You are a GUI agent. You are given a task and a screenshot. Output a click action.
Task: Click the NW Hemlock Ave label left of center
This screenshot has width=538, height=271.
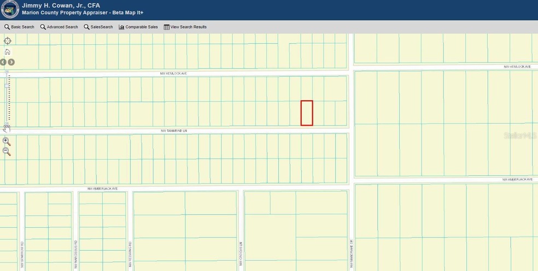[173, 73]
